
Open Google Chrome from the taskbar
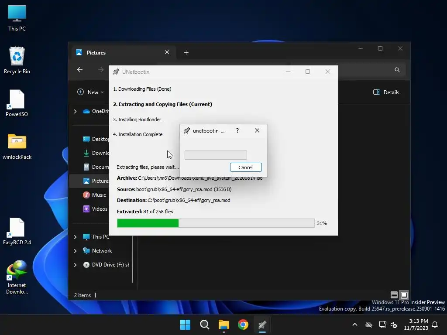tap(243, 325)
